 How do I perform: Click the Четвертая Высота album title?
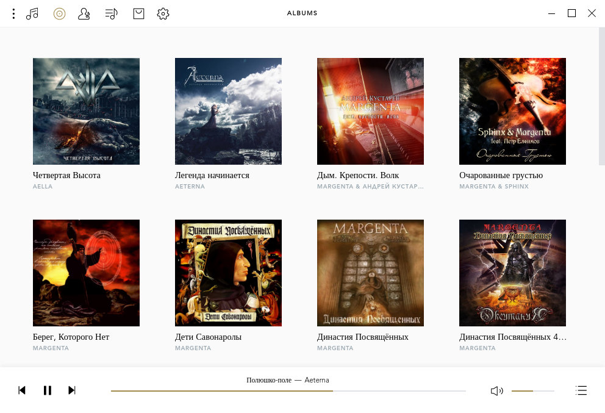66,175
